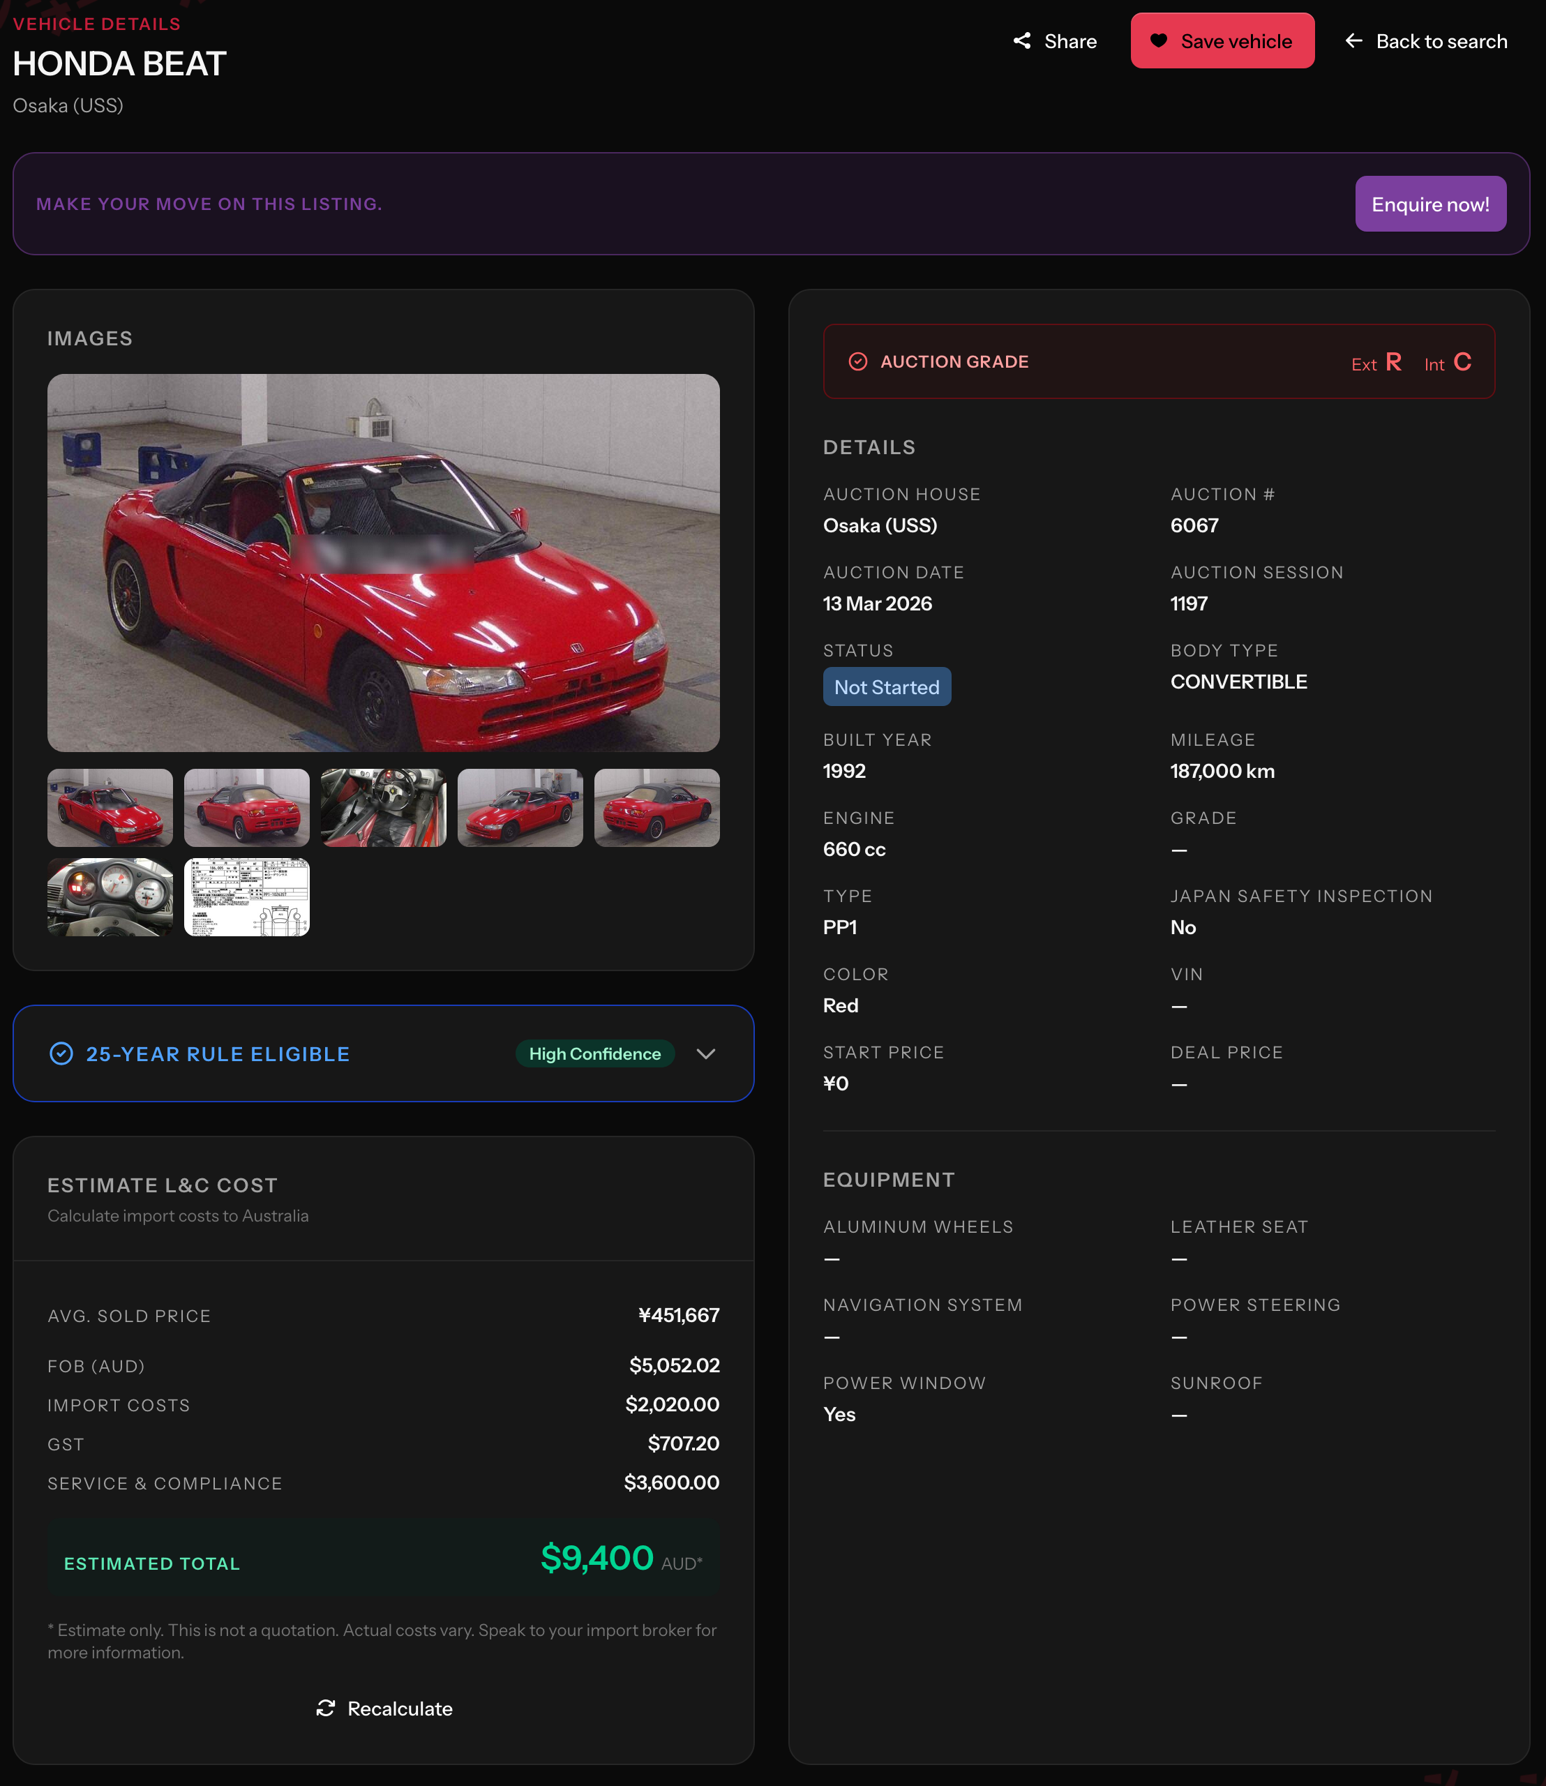This screenshot has height=1786, width=1546.
Task: Select the interior steering wheel thumbnail
Action: pyautogui.click(x=383, y=808)
